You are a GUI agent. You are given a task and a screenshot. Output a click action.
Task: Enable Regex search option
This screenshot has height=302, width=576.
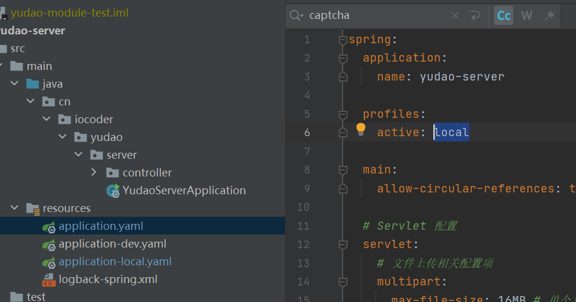coord(549,15)
